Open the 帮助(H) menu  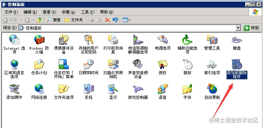tap(107, 12)
